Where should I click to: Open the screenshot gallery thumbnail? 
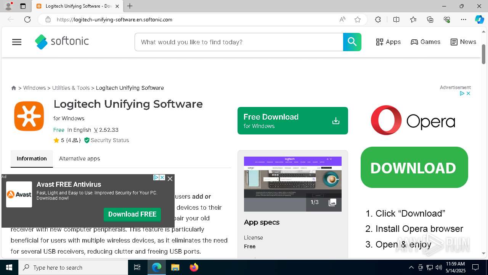coord(293,184)
